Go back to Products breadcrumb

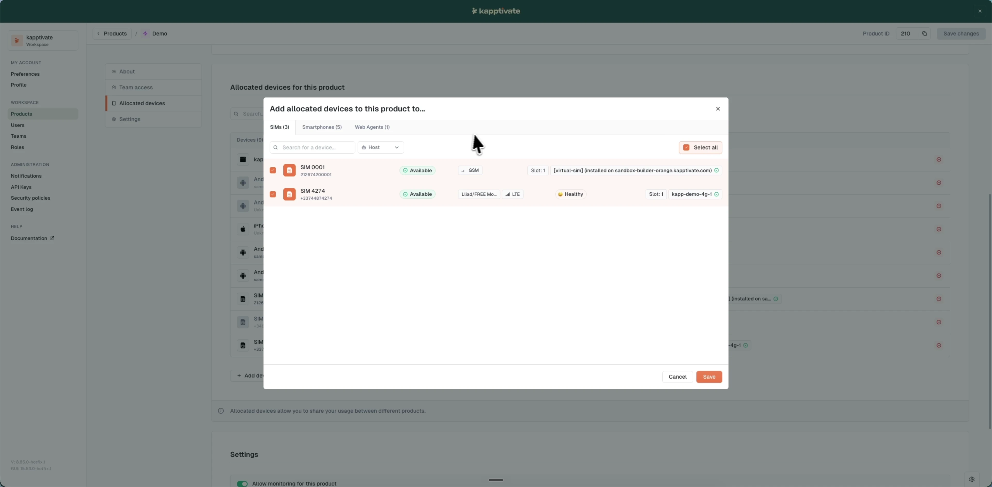[112, 34]
